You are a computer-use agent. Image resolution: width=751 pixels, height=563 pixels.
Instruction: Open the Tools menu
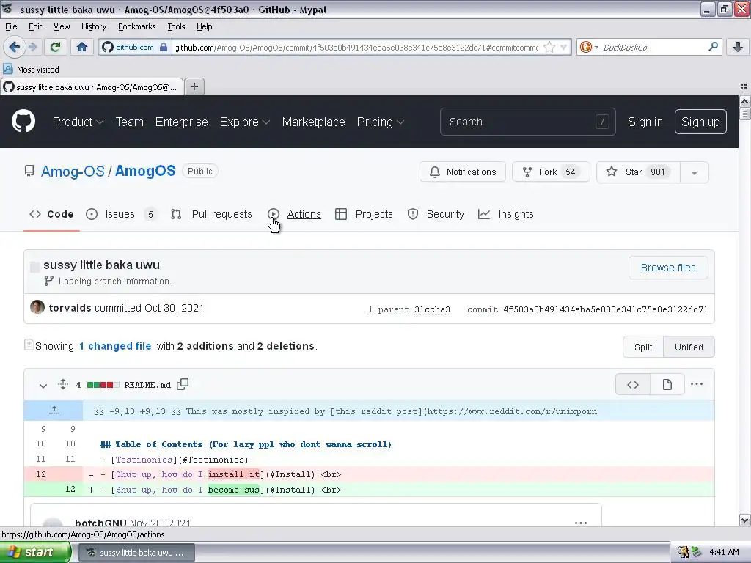coord(176,26)
